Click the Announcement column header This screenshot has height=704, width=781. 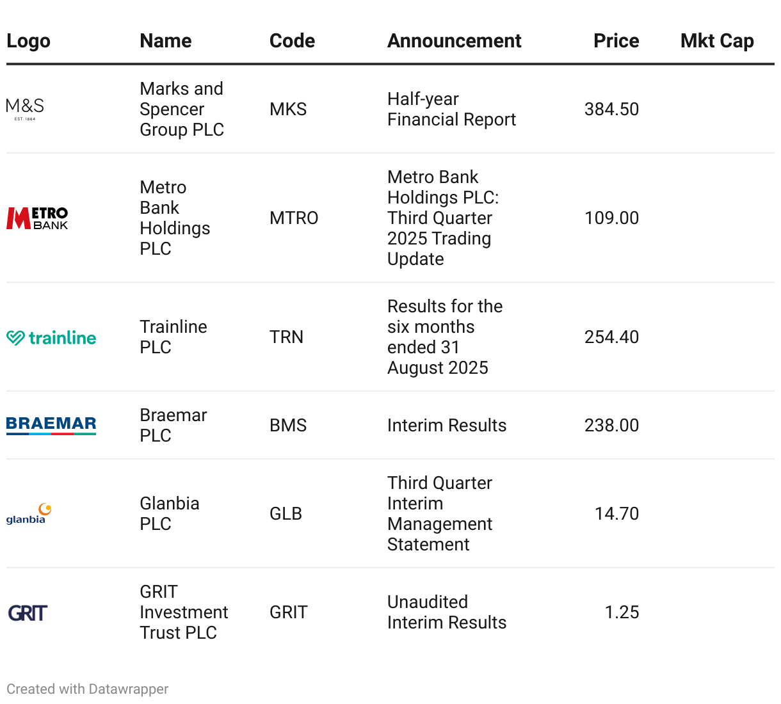point(454,41)
